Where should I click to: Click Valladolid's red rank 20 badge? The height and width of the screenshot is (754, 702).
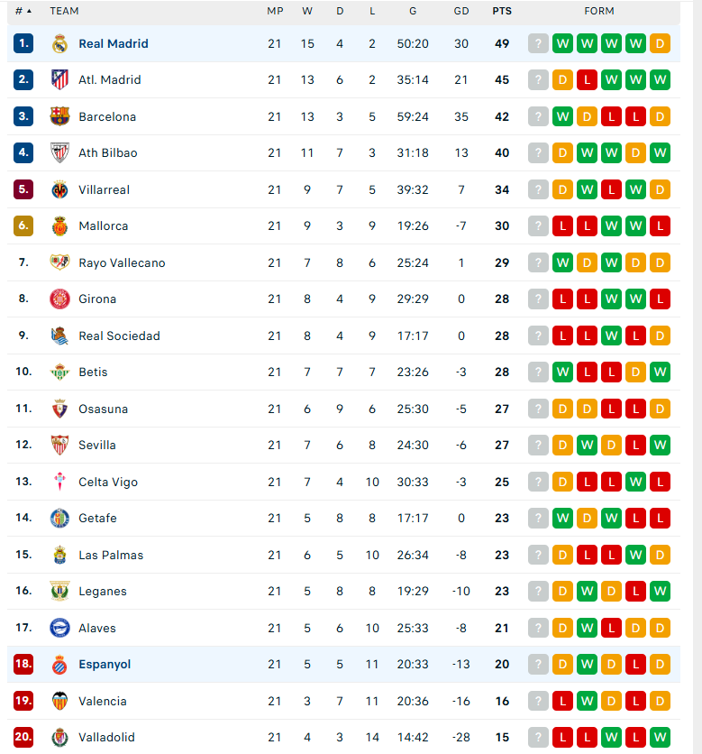[x=23, y=737]
